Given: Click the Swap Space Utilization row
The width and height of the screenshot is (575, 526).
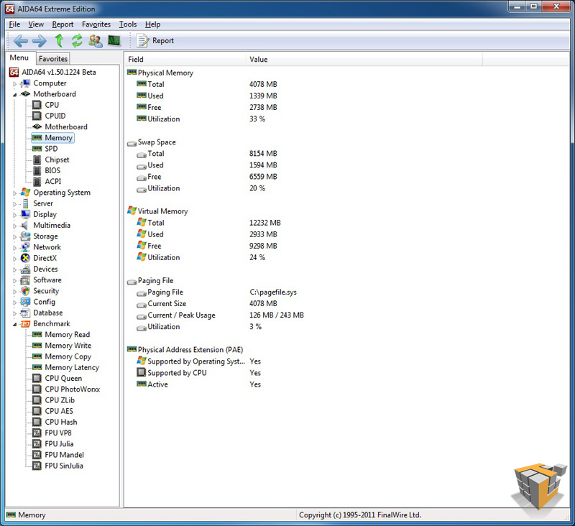Looking at the screenshot, I should point(201,188).
